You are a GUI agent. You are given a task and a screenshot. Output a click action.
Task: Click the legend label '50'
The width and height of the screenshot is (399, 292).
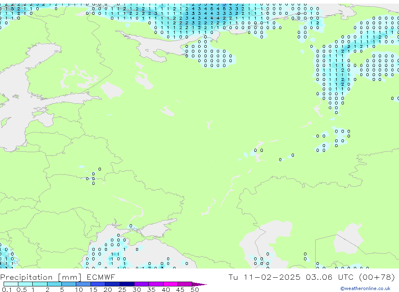[x=195, y=290]
